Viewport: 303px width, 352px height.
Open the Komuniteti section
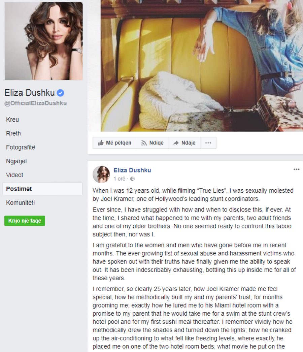pos(20,203)
